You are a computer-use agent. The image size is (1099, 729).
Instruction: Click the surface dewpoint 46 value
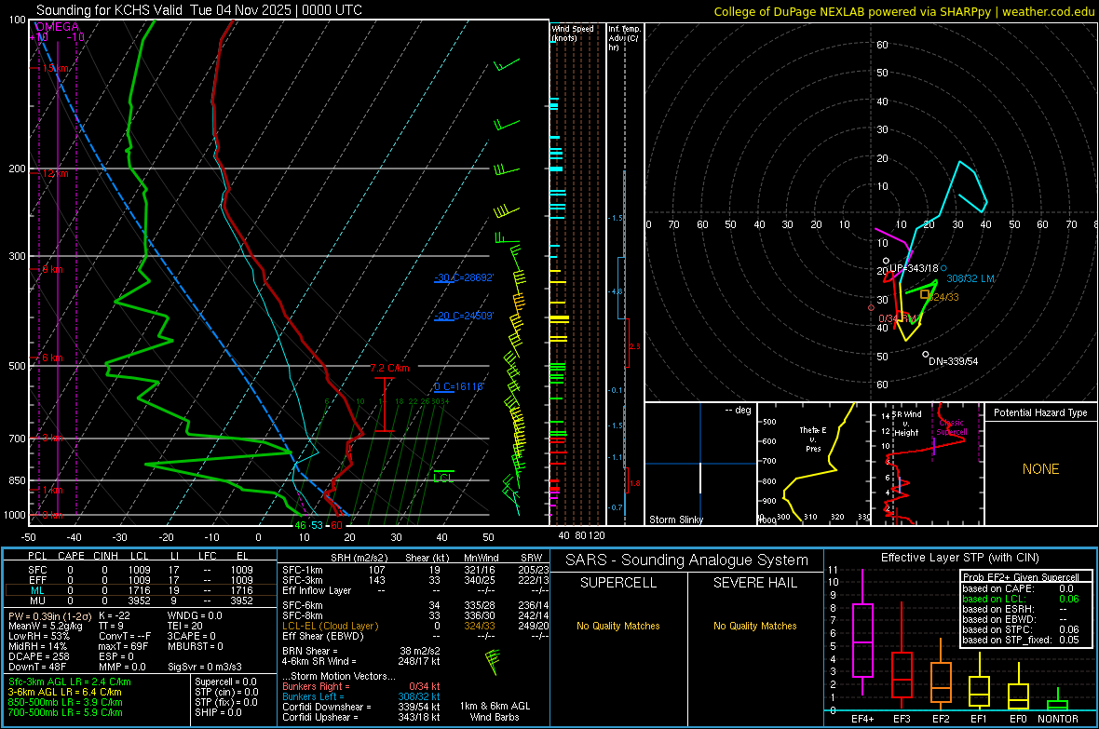point(300,525)
